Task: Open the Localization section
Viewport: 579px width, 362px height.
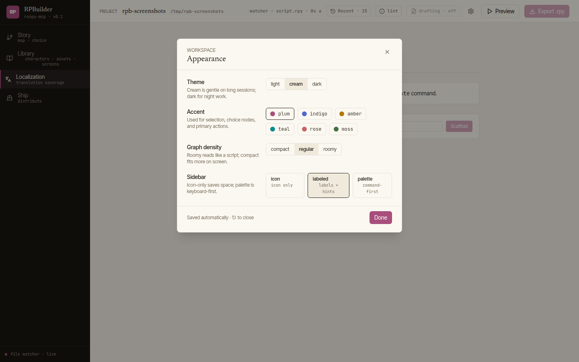Action: (45, 79)
